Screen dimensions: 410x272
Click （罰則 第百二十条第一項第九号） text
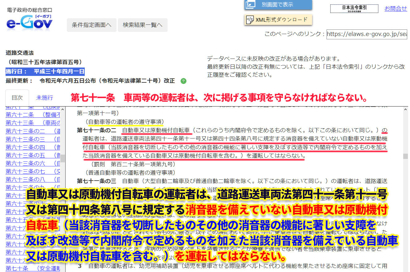133,164
